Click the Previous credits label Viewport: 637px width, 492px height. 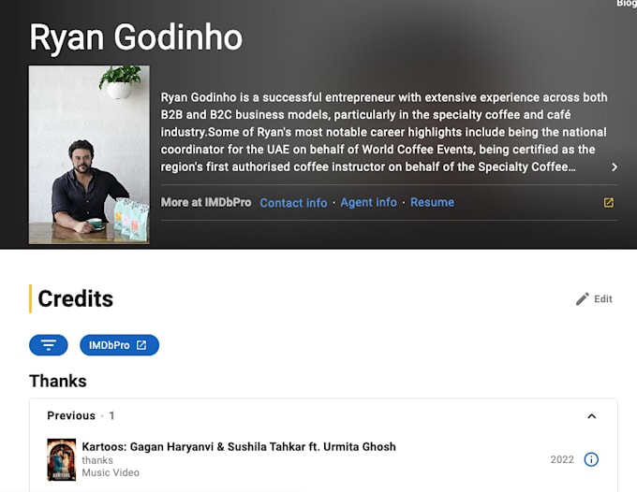(71, 415)
